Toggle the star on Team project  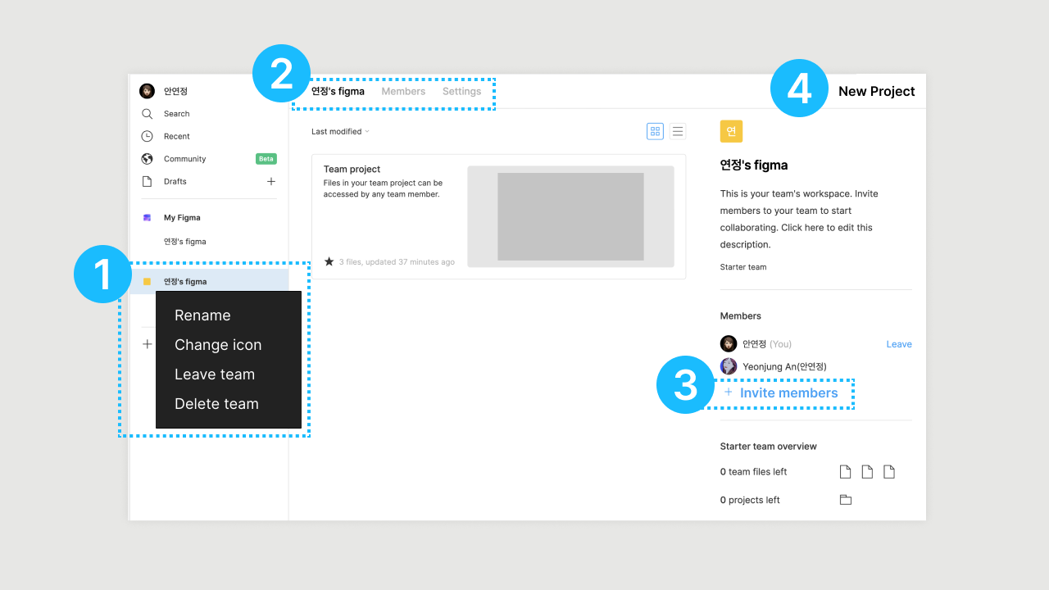(x=329, y=261)
